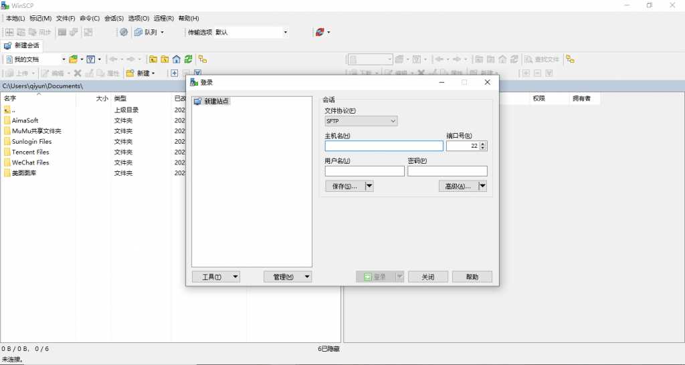The height and width of the screenshot is (365, 685).
Task: Click the local back arrow icon
Action: [113, 59]
